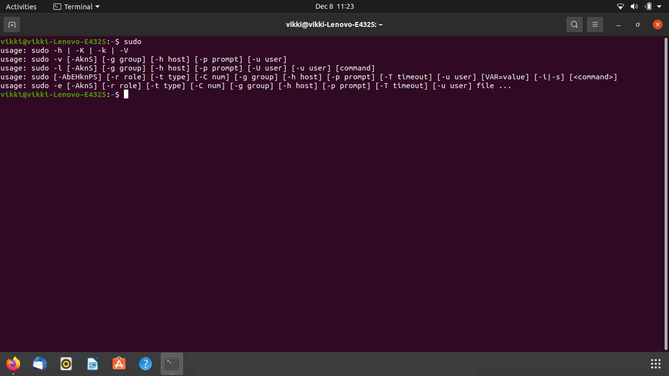
Task: Click the terminal window title text
Action: click(x=334, y=24)
